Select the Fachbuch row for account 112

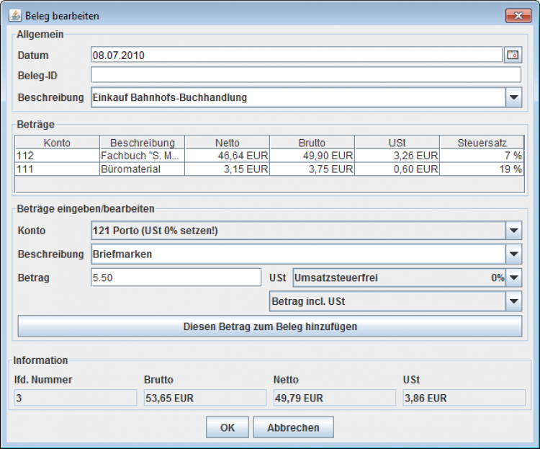pyautogui.click(x=142, y=156)
